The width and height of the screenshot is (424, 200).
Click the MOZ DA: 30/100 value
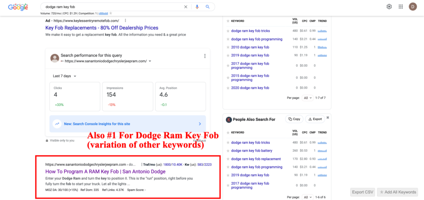[x=62, y=190]
